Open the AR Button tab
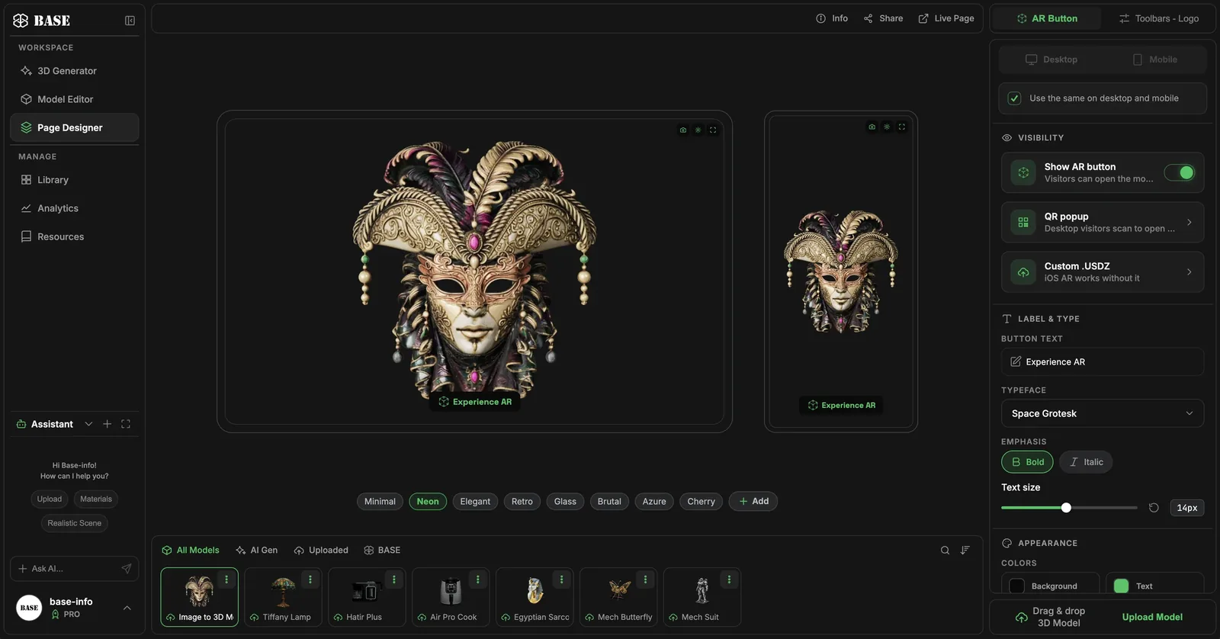This screenshot has height=639, width=1220. 1047,18
